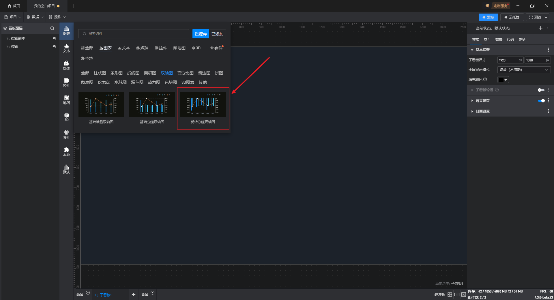This screenshot has height=300, width=554.
Task: Open the 本地 local sidebar icon
Action: click(x=66, y=152)
